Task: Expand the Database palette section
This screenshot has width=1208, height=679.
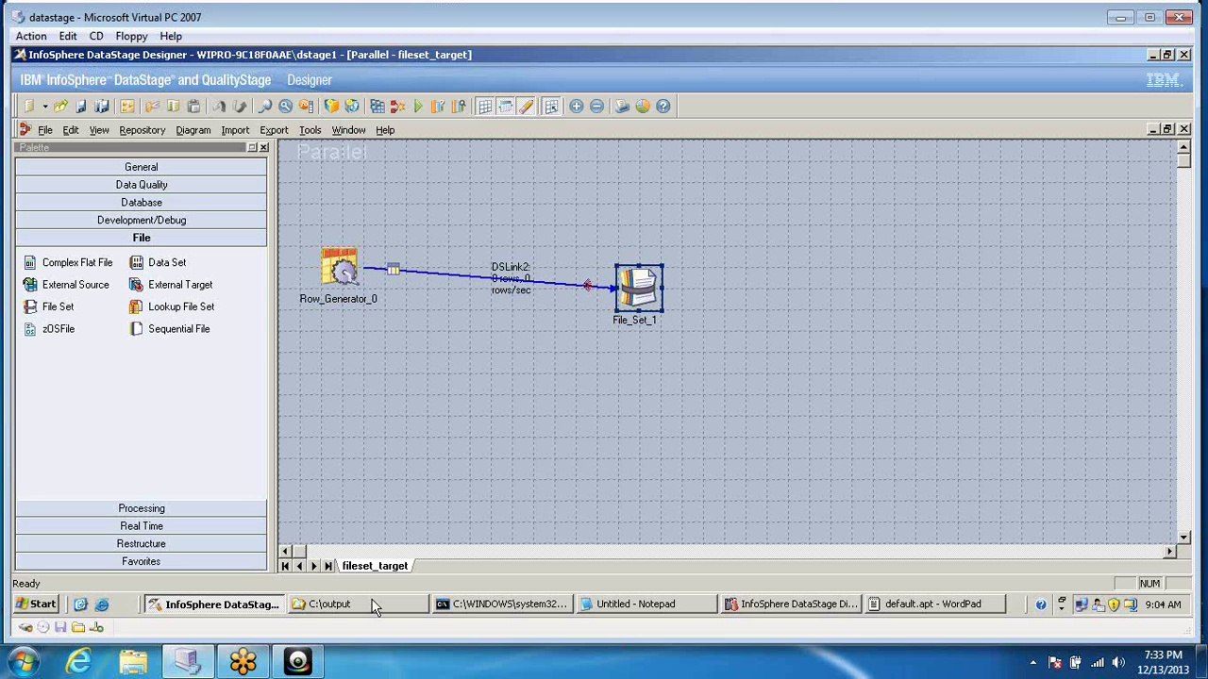Action: point(142,203)
